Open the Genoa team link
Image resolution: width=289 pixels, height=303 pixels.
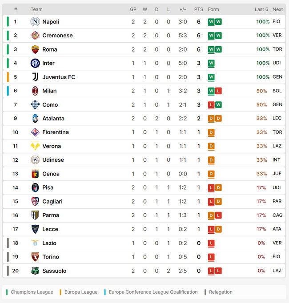[51, 174]
